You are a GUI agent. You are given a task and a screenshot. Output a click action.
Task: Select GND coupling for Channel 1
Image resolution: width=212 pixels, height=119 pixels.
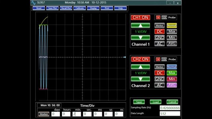click(x=160, y=38)
